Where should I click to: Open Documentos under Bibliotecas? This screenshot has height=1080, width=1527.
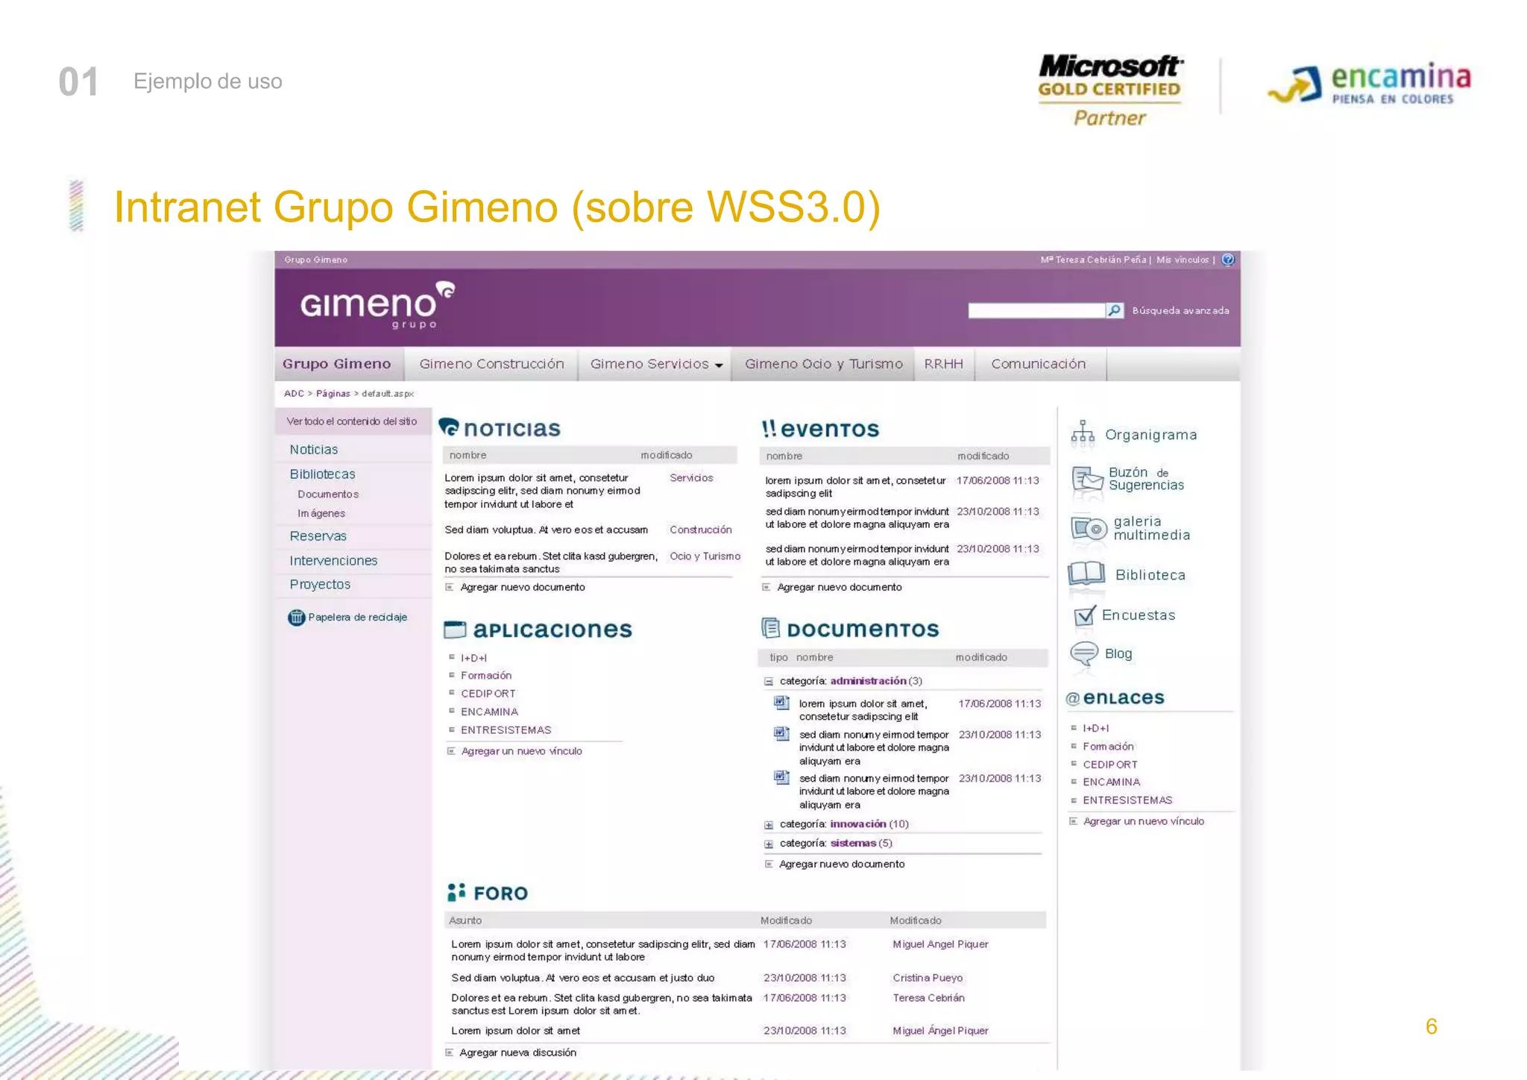tap(328, 495)
